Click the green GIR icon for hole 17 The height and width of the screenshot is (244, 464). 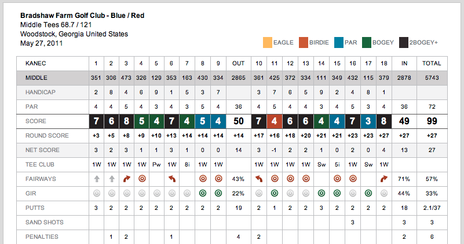(x=368, y=193)
